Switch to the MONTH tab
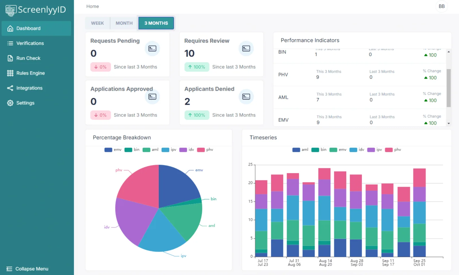 (124, 23)
